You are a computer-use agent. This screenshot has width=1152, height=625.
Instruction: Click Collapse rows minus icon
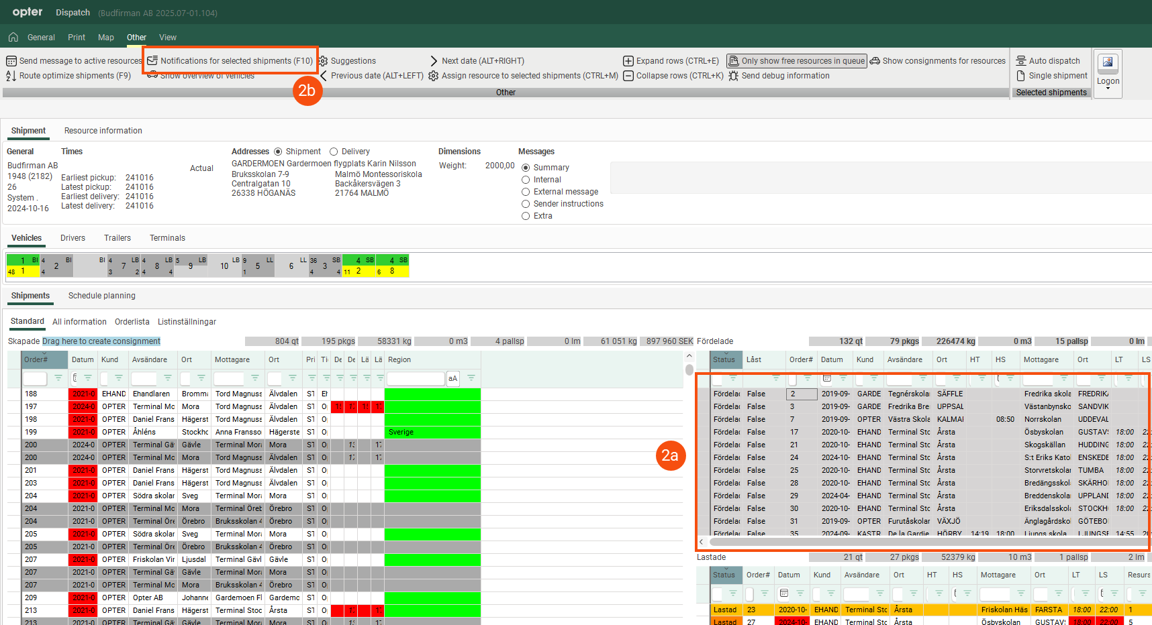coord(628,76)
